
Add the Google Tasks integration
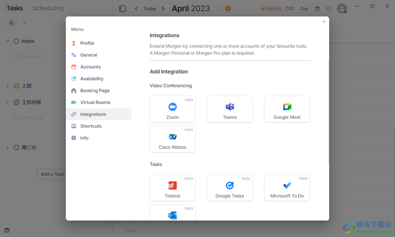pos(230,188)
